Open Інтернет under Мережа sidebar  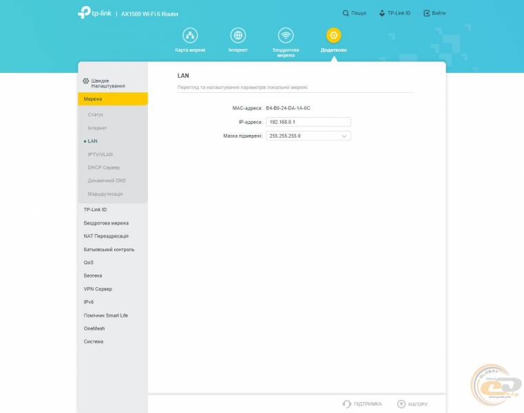pyautogui.click(x=97, y=128)
